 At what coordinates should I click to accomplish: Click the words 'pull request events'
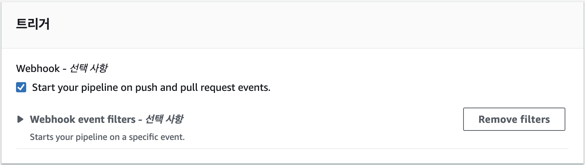(225, 88)
